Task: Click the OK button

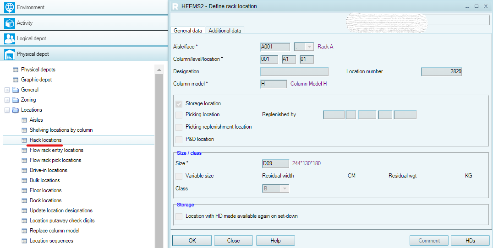Action: tap(192, 241)
